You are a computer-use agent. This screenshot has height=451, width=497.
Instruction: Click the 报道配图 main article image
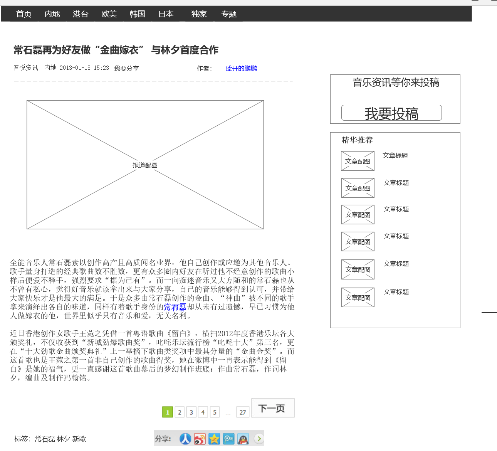pyautogui.click(x=145, y=165)
